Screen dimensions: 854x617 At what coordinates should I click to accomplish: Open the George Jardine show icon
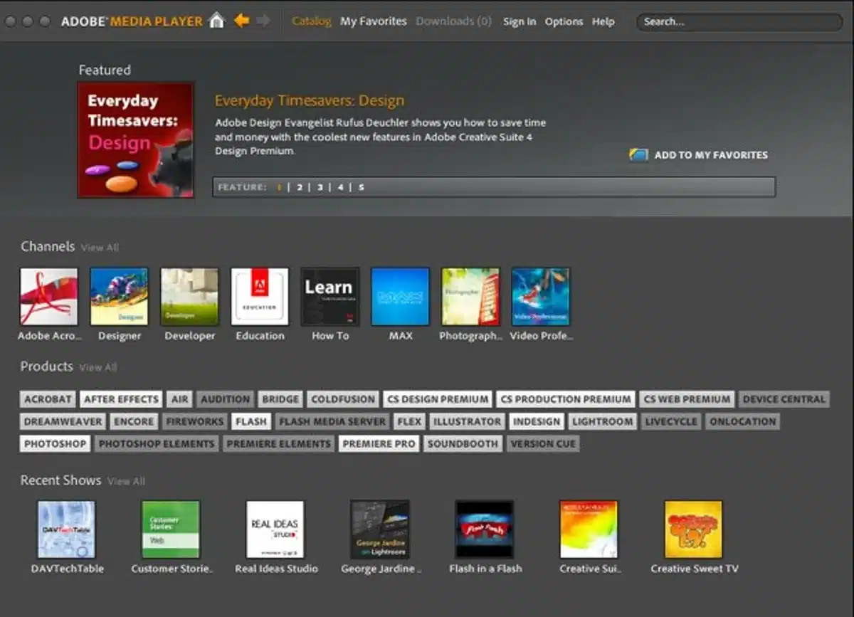pyautogui.click(x=380, y=529)
